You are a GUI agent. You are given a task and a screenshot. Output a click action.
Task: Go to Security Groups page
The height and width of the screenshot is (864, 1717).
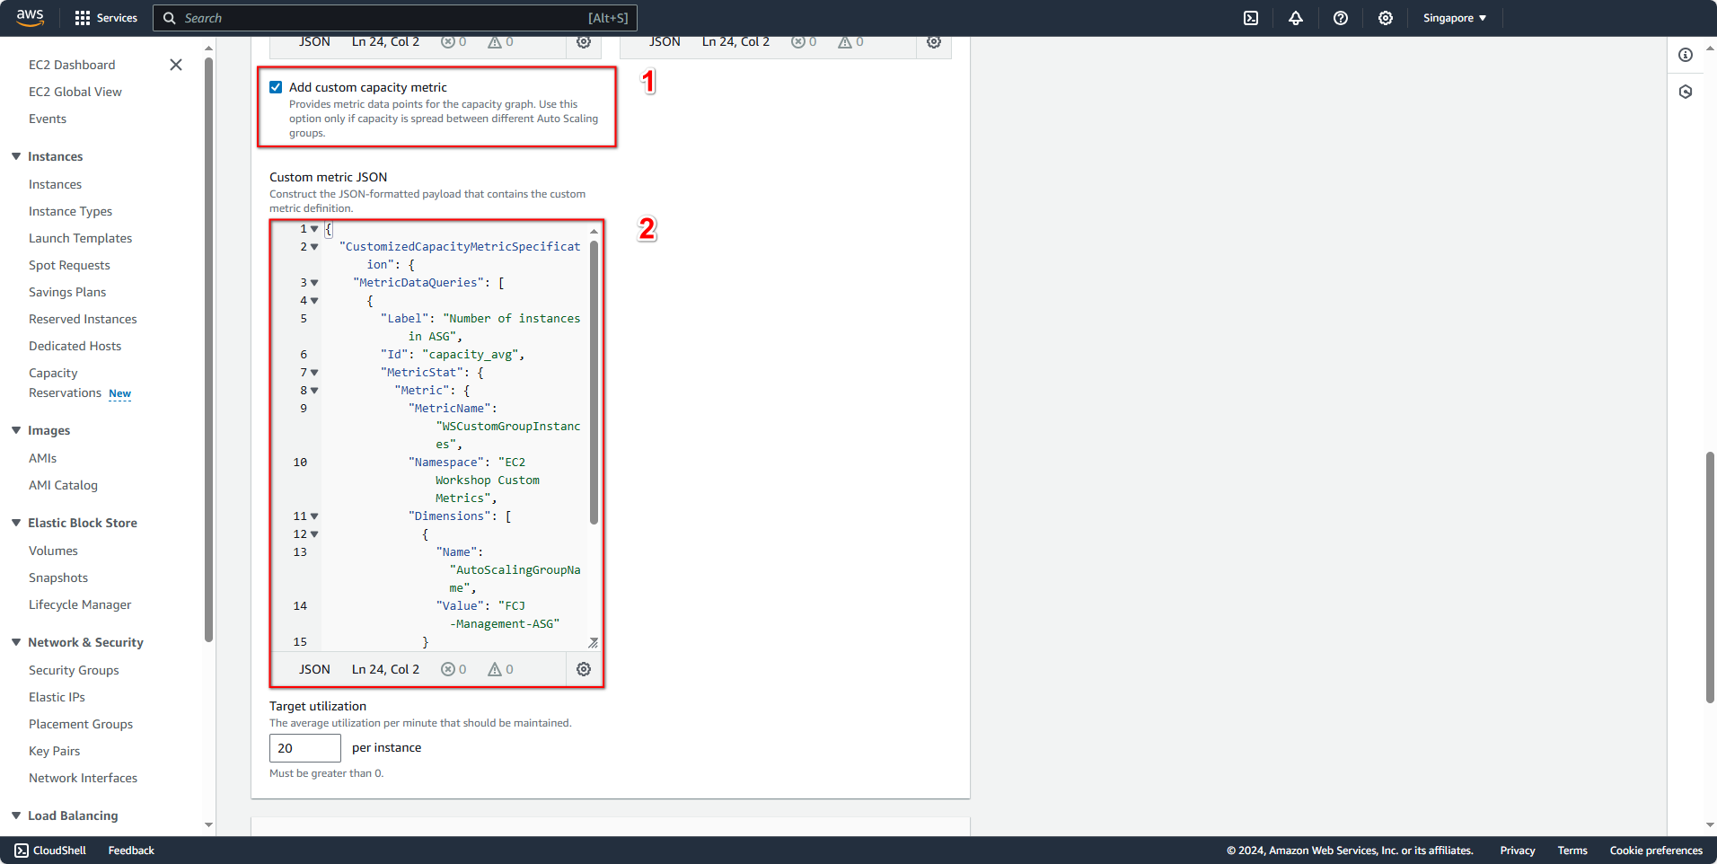[x=74, y=670]
